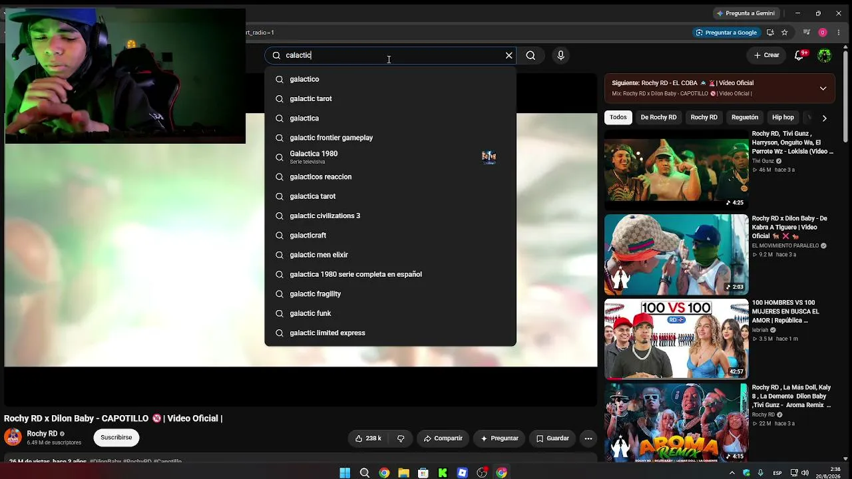Open the Kick app on the taskbar
Screen dimensions: 852x479
pyautogui.click(x=443, y=473)
